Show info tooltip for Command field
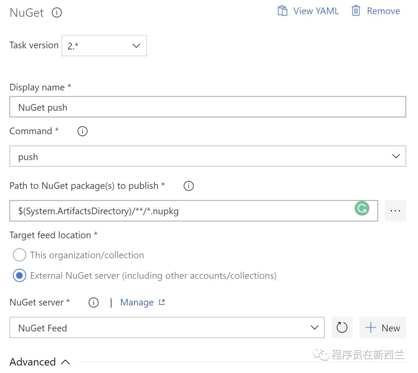418x373 pixels. [82, 131]
